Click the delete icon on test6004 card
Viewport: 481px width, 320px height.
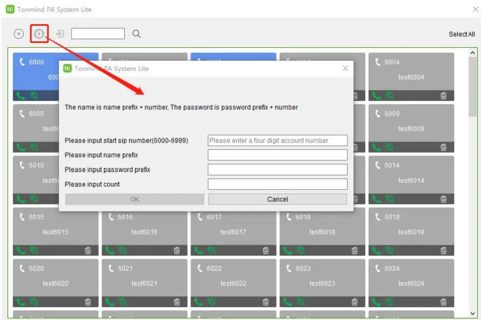click(443, 95)
